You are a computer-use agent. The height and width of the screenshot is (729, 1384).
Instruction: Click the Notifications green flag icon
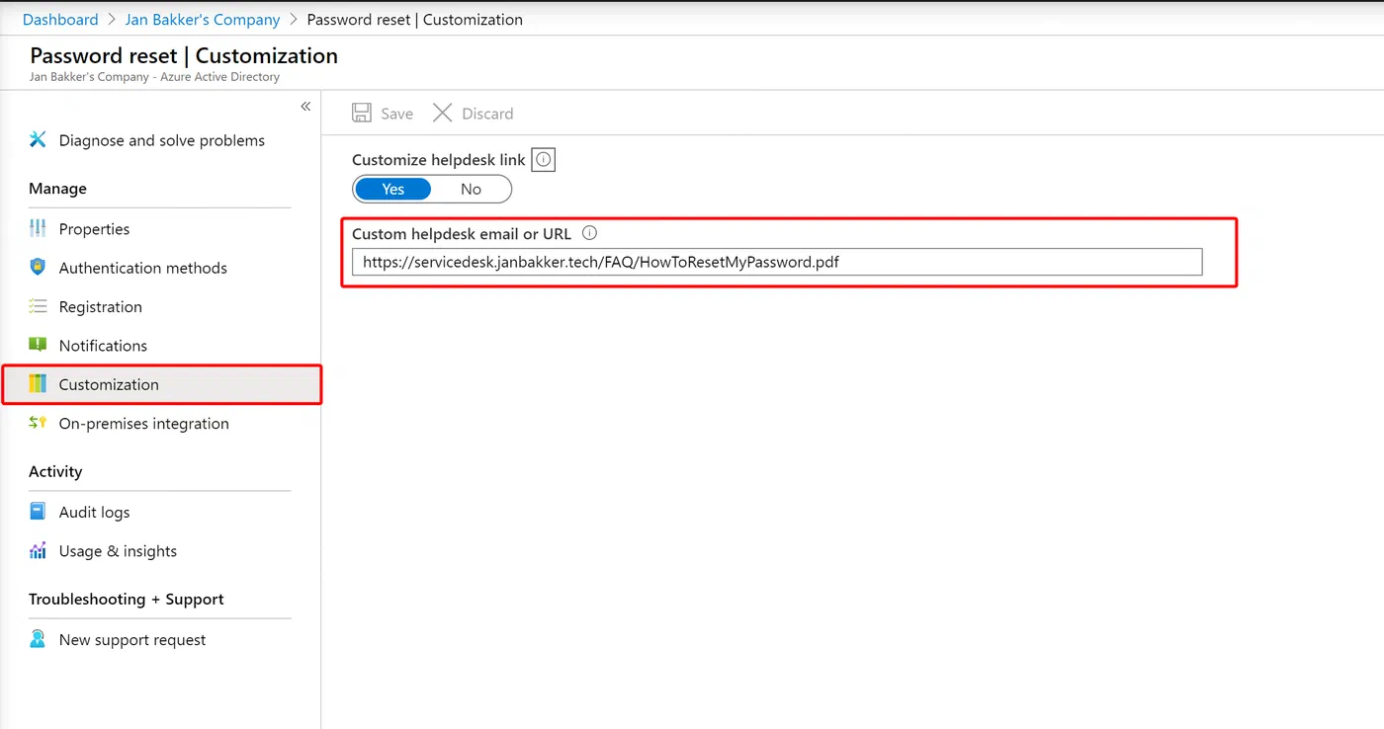click(x=38, y=345)
